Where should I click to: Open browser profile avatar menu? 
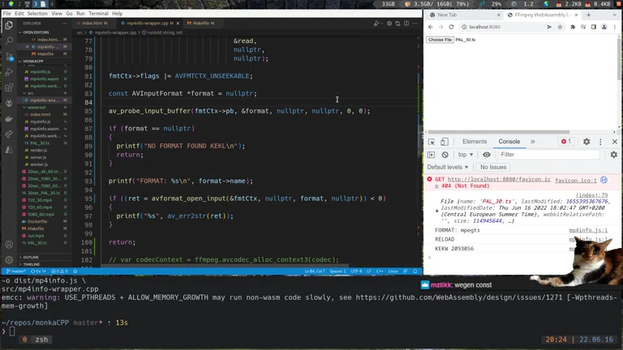[604, 27]
